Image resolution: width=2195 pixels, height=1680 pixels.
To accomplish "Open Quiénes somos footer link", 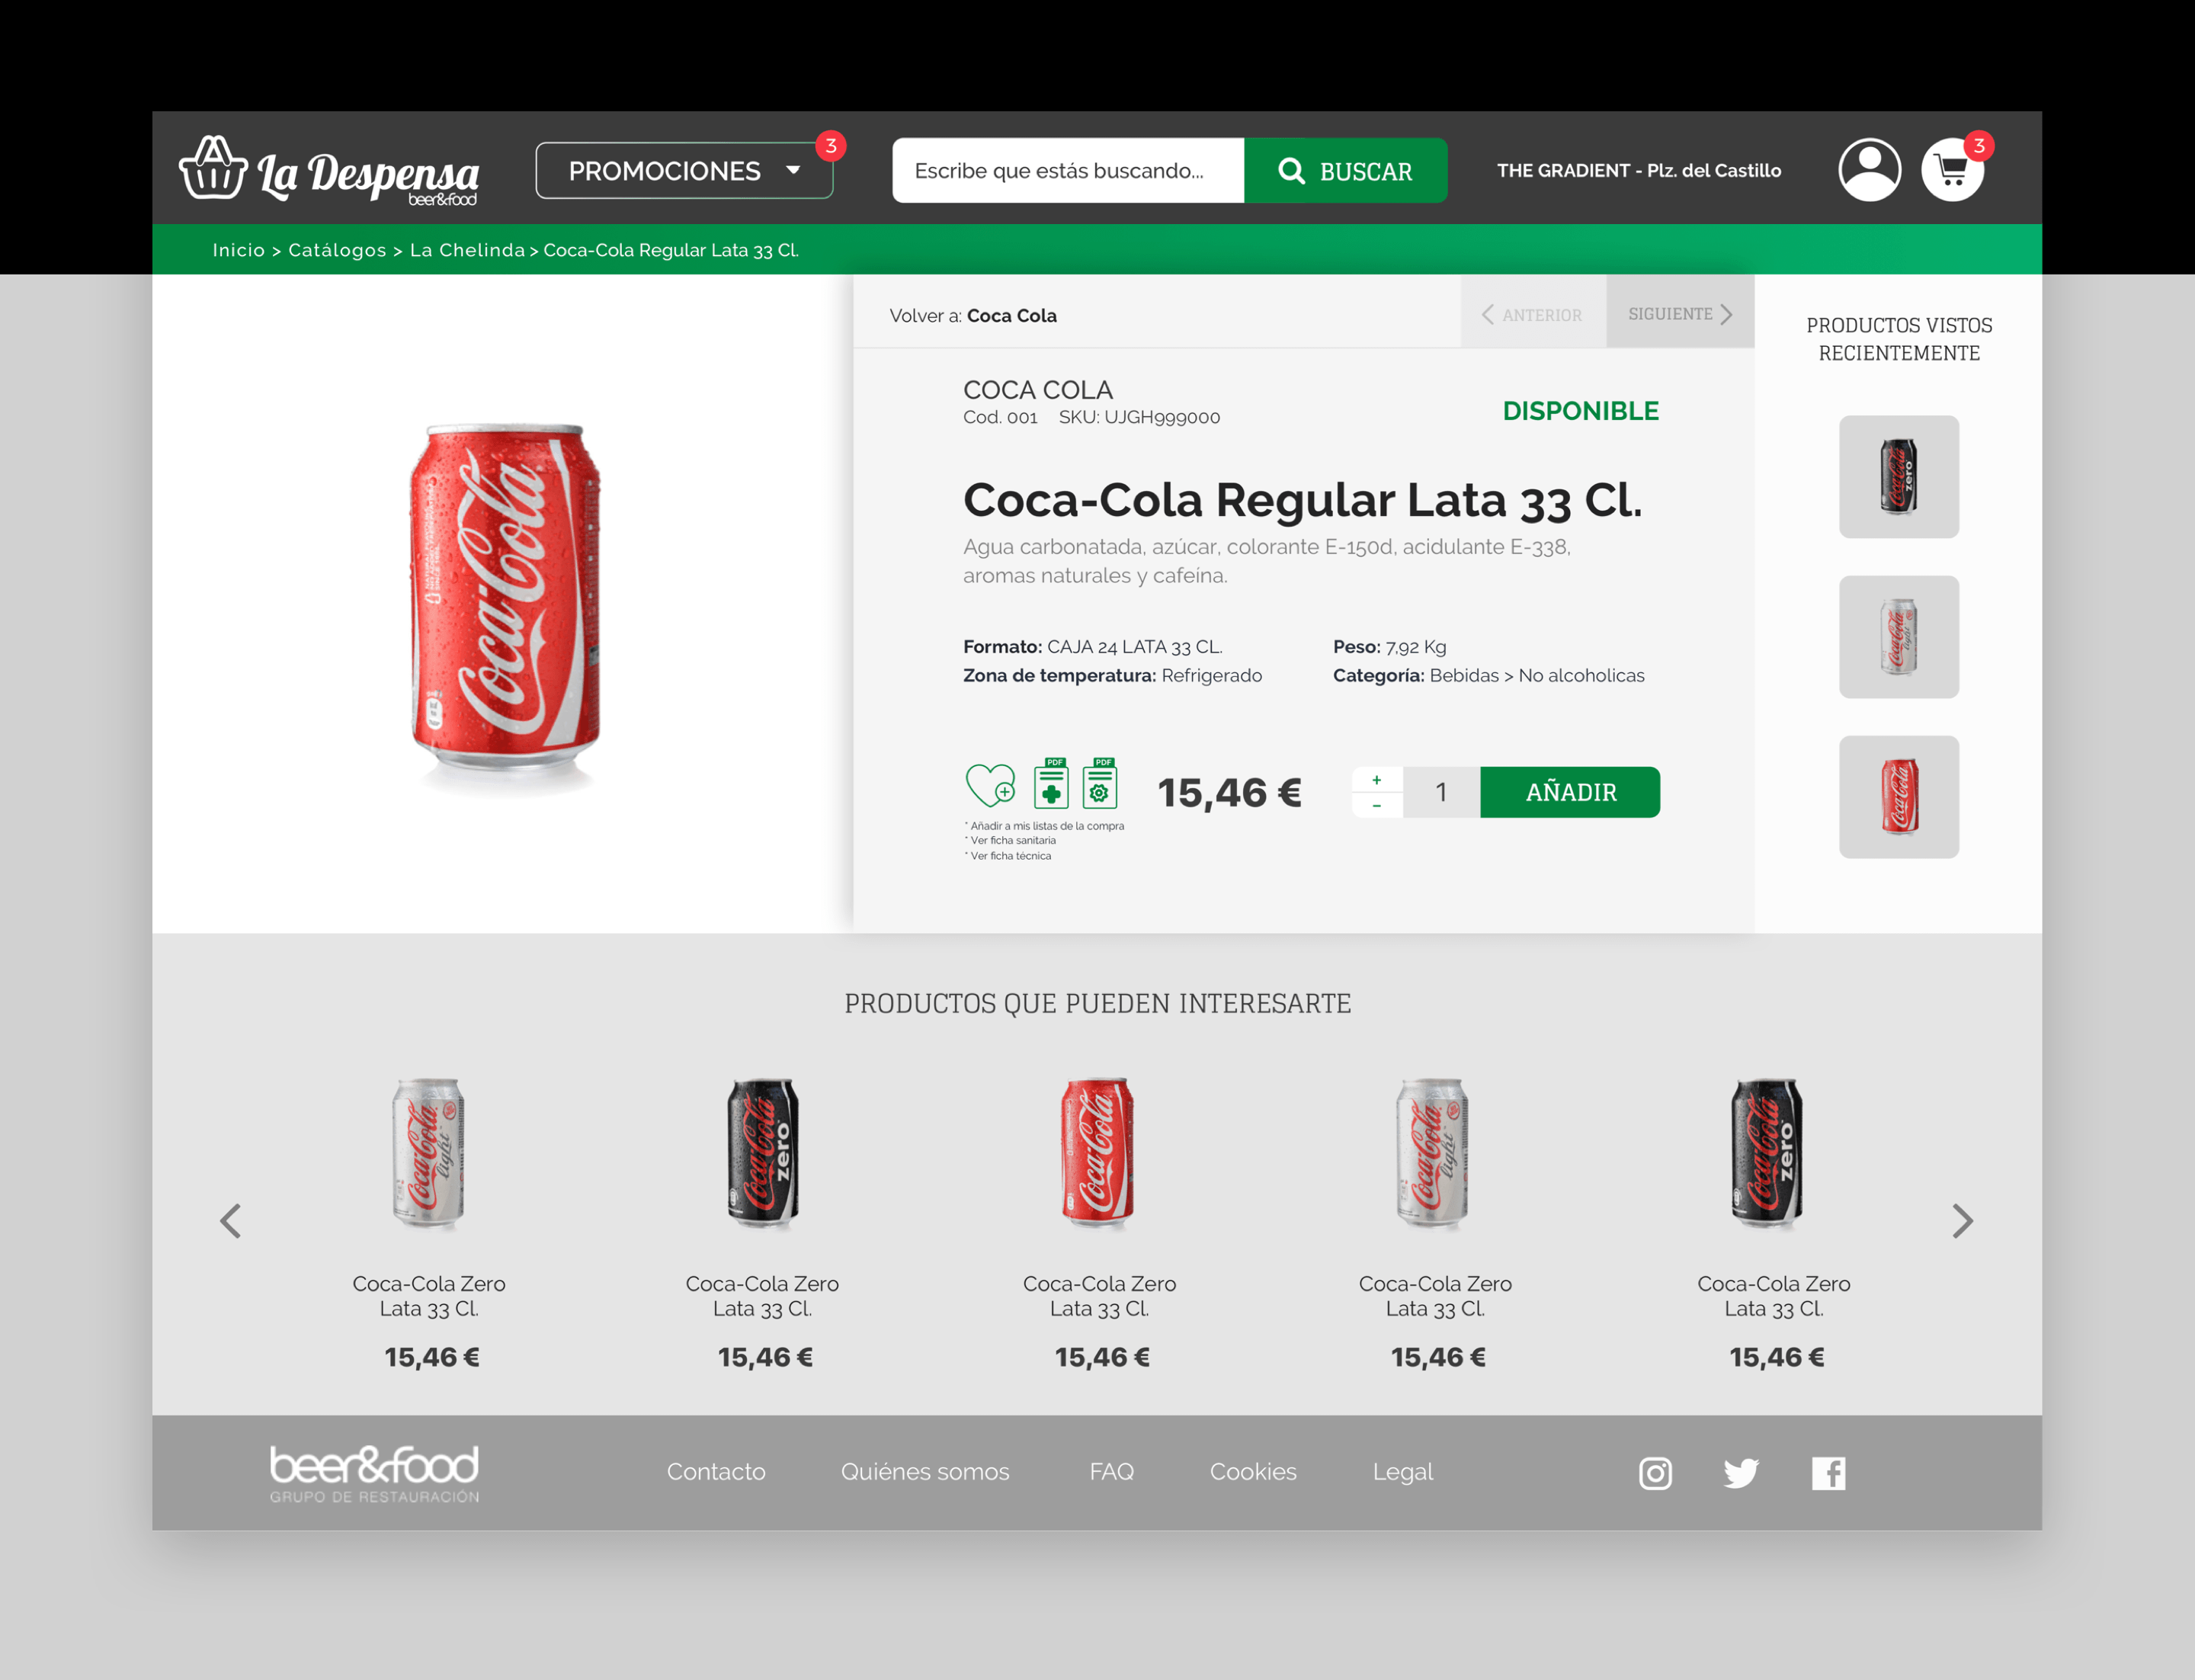I will 925,1472.
